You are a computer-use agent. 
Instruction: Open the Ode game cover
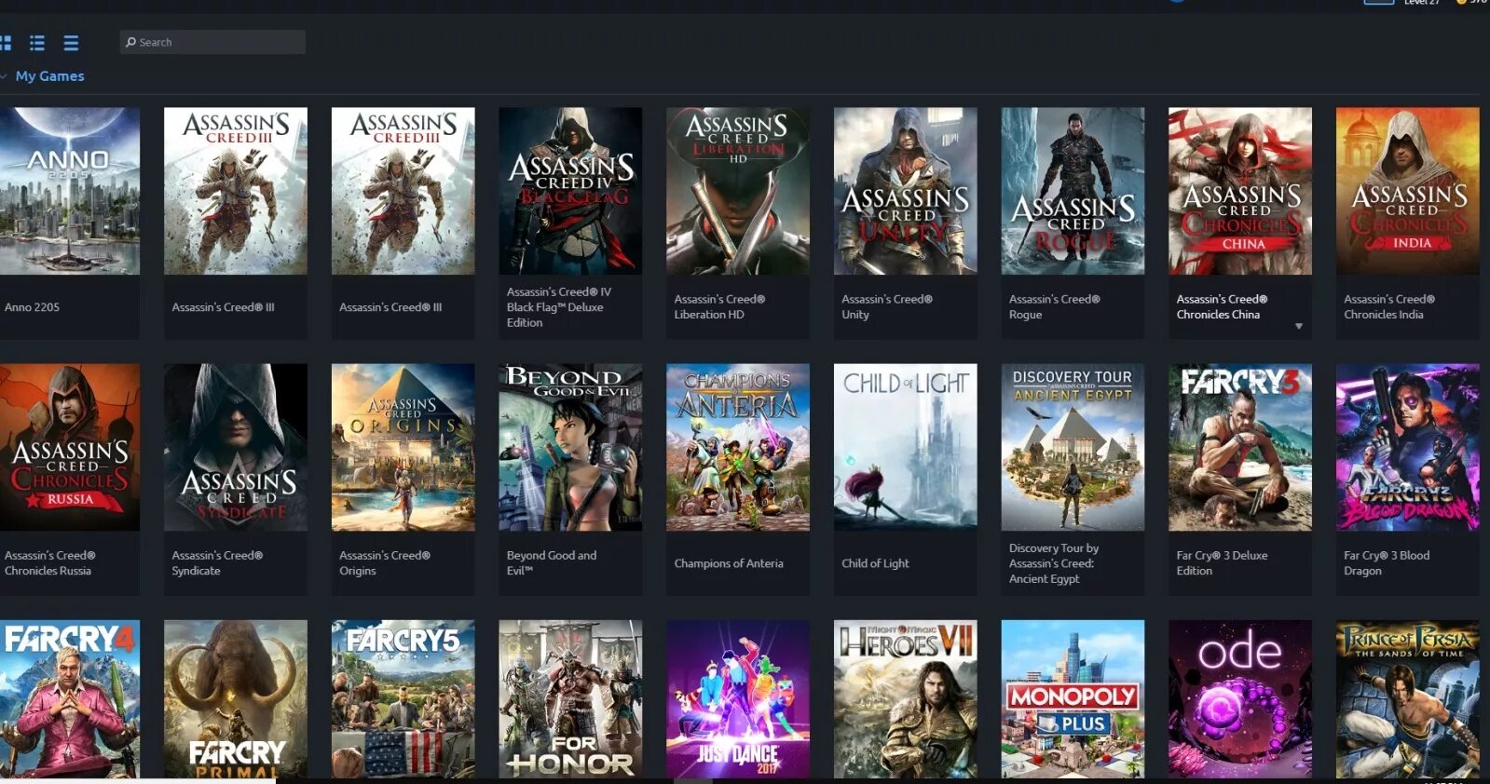(1240, 699)
